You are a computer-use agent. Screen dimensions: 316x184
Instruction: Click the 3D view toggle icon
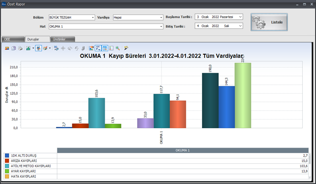[x=56, y=48]
